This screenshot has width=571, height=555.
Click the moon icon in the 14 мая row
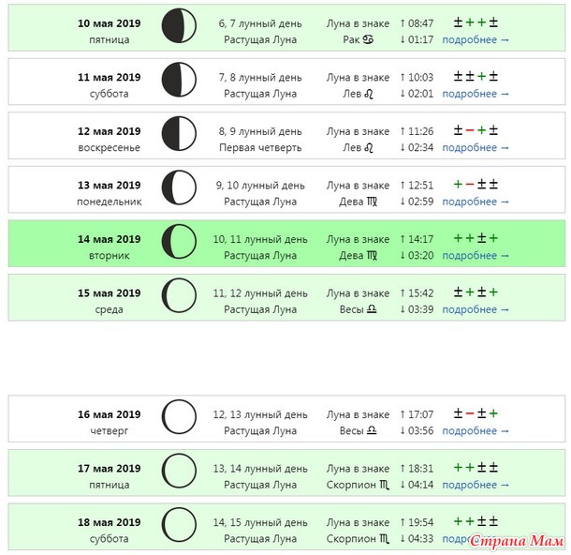pyautogui.click(x=179, y=242)
